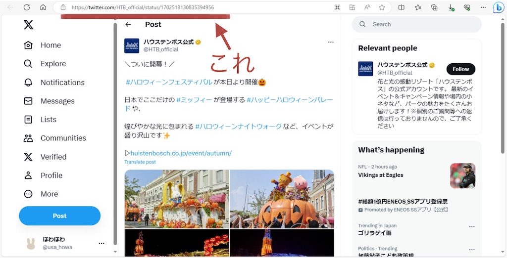Click the browser address bar URL
The image size is (507, 258).
coord(143,7)
